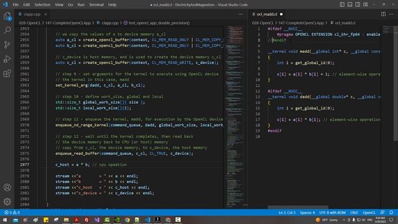This screenshot has height=224, width=398.
Task: Click the set_kernel_arg(dadd line
Action: (100, 85)
